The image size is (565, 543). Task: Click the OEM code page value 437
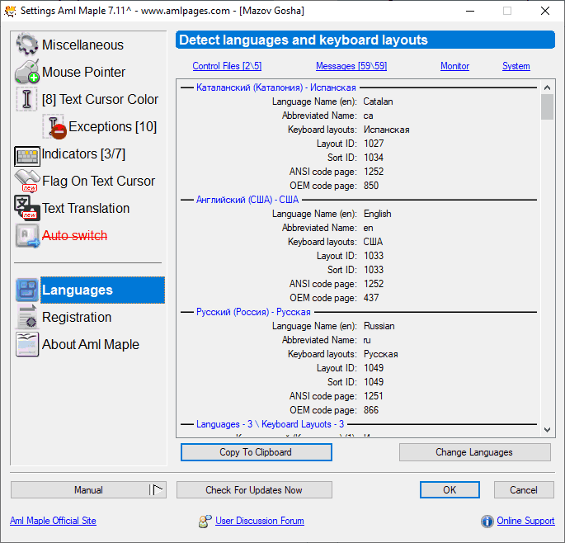[371, 298]
